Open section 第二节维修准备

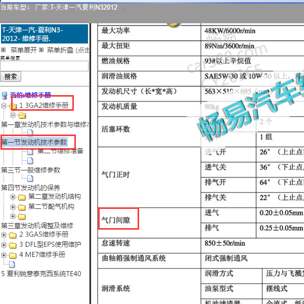(60, 151)
